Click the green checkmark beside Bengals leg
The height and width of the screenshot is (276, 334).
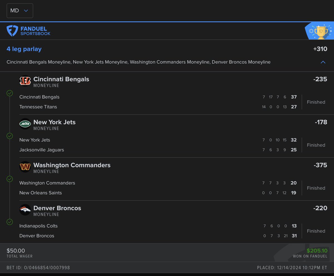click(10, 93)
